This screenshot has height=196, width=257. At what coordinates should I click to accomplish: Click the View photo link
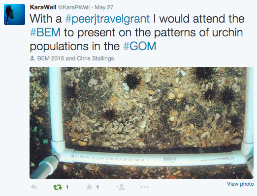[240, 184]
